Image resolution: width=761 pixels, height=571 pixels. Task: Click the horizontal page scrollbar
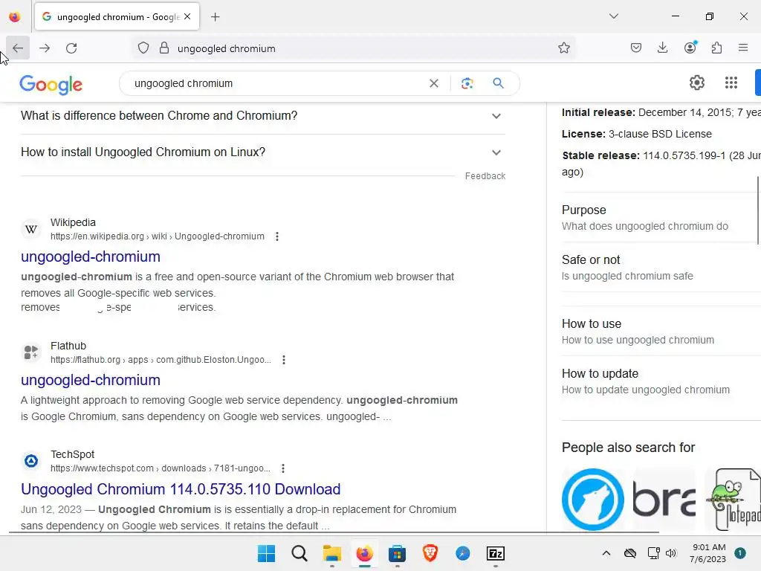(334, 532)
